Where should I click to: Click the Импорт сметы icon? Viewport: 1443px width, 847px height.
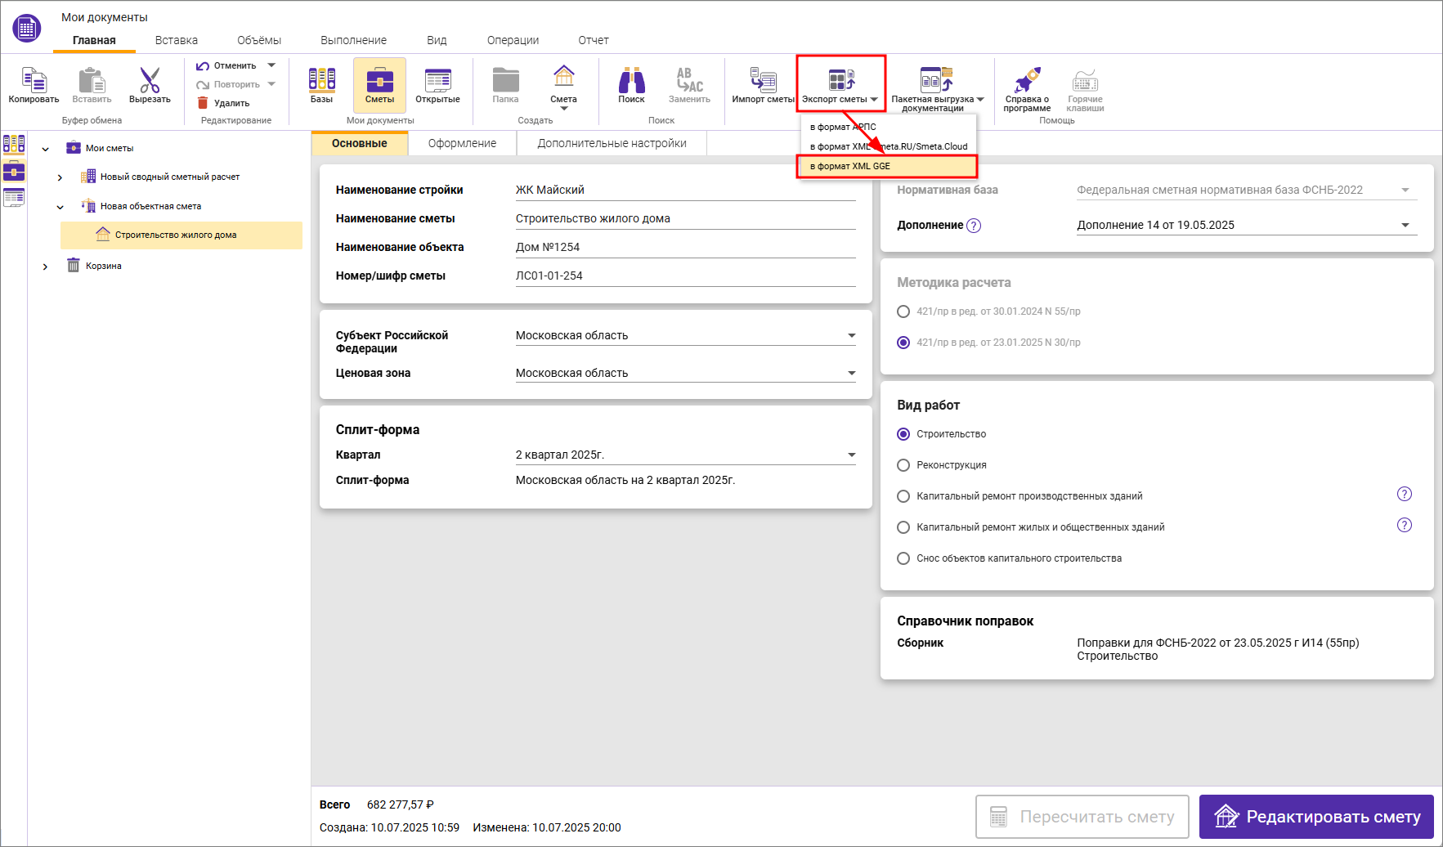[763, 80]
